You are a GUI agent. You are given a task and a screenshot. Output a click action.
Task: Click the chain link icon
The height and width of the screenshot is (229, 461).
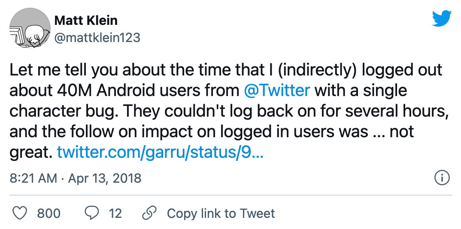coord(149,213)
